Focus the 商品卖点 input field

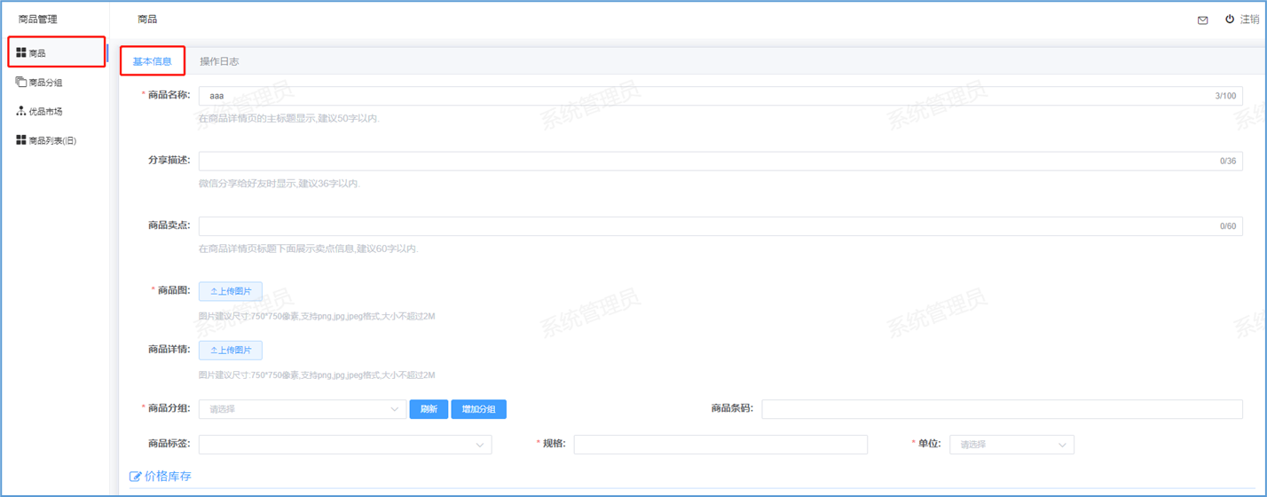click(x=720, y=226)
